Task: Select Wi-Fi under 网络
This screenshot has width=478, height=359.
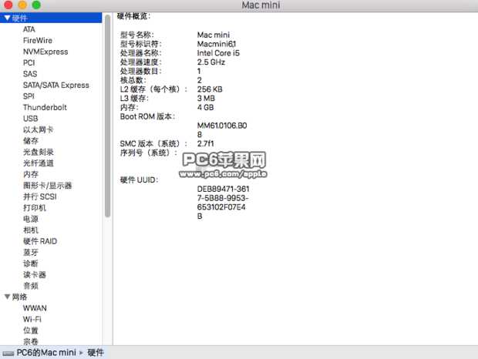Action: (32, 319)
